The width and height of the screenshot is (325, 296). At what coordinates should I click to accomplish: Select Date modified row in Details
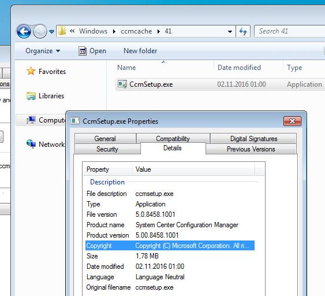tap(170, 267)
